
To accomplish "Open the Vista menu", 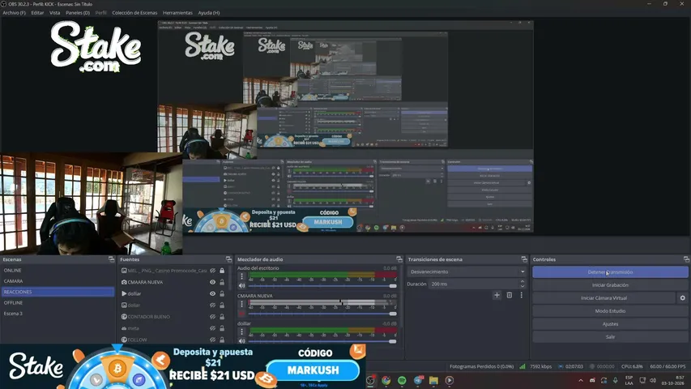I will click(54, 13).
